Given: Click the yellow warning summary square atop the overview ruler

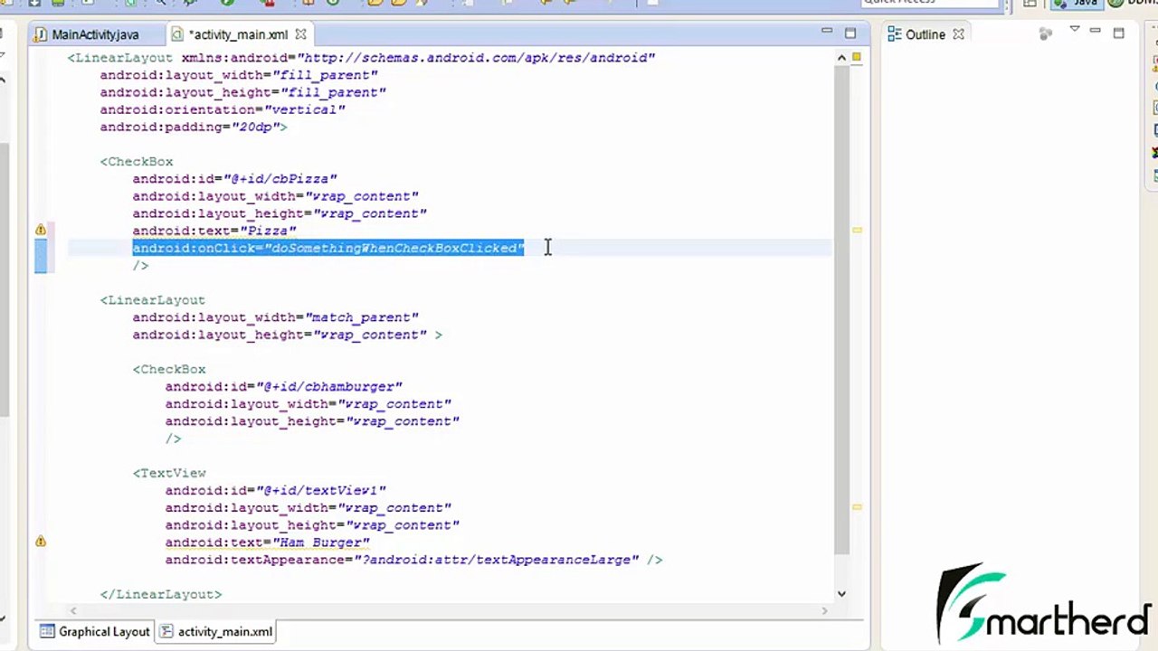Looking at the screenshot, I should 857,57.
